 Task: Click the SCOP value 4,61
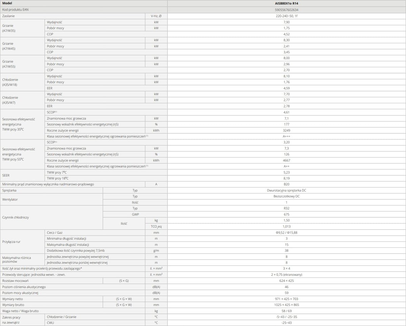click(x=287, y=112)
